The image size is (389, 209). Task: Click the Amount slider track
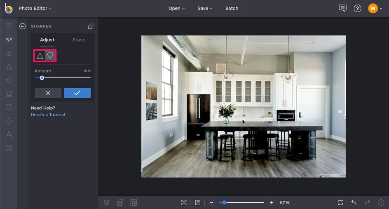(66, 77)
